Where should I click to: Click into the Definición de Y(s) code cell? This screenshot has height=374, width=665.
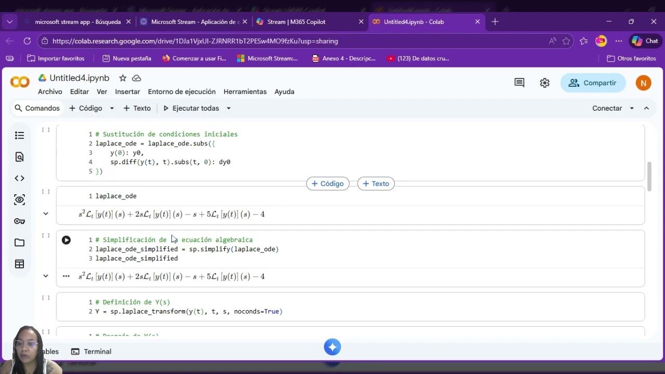[350, 307]
